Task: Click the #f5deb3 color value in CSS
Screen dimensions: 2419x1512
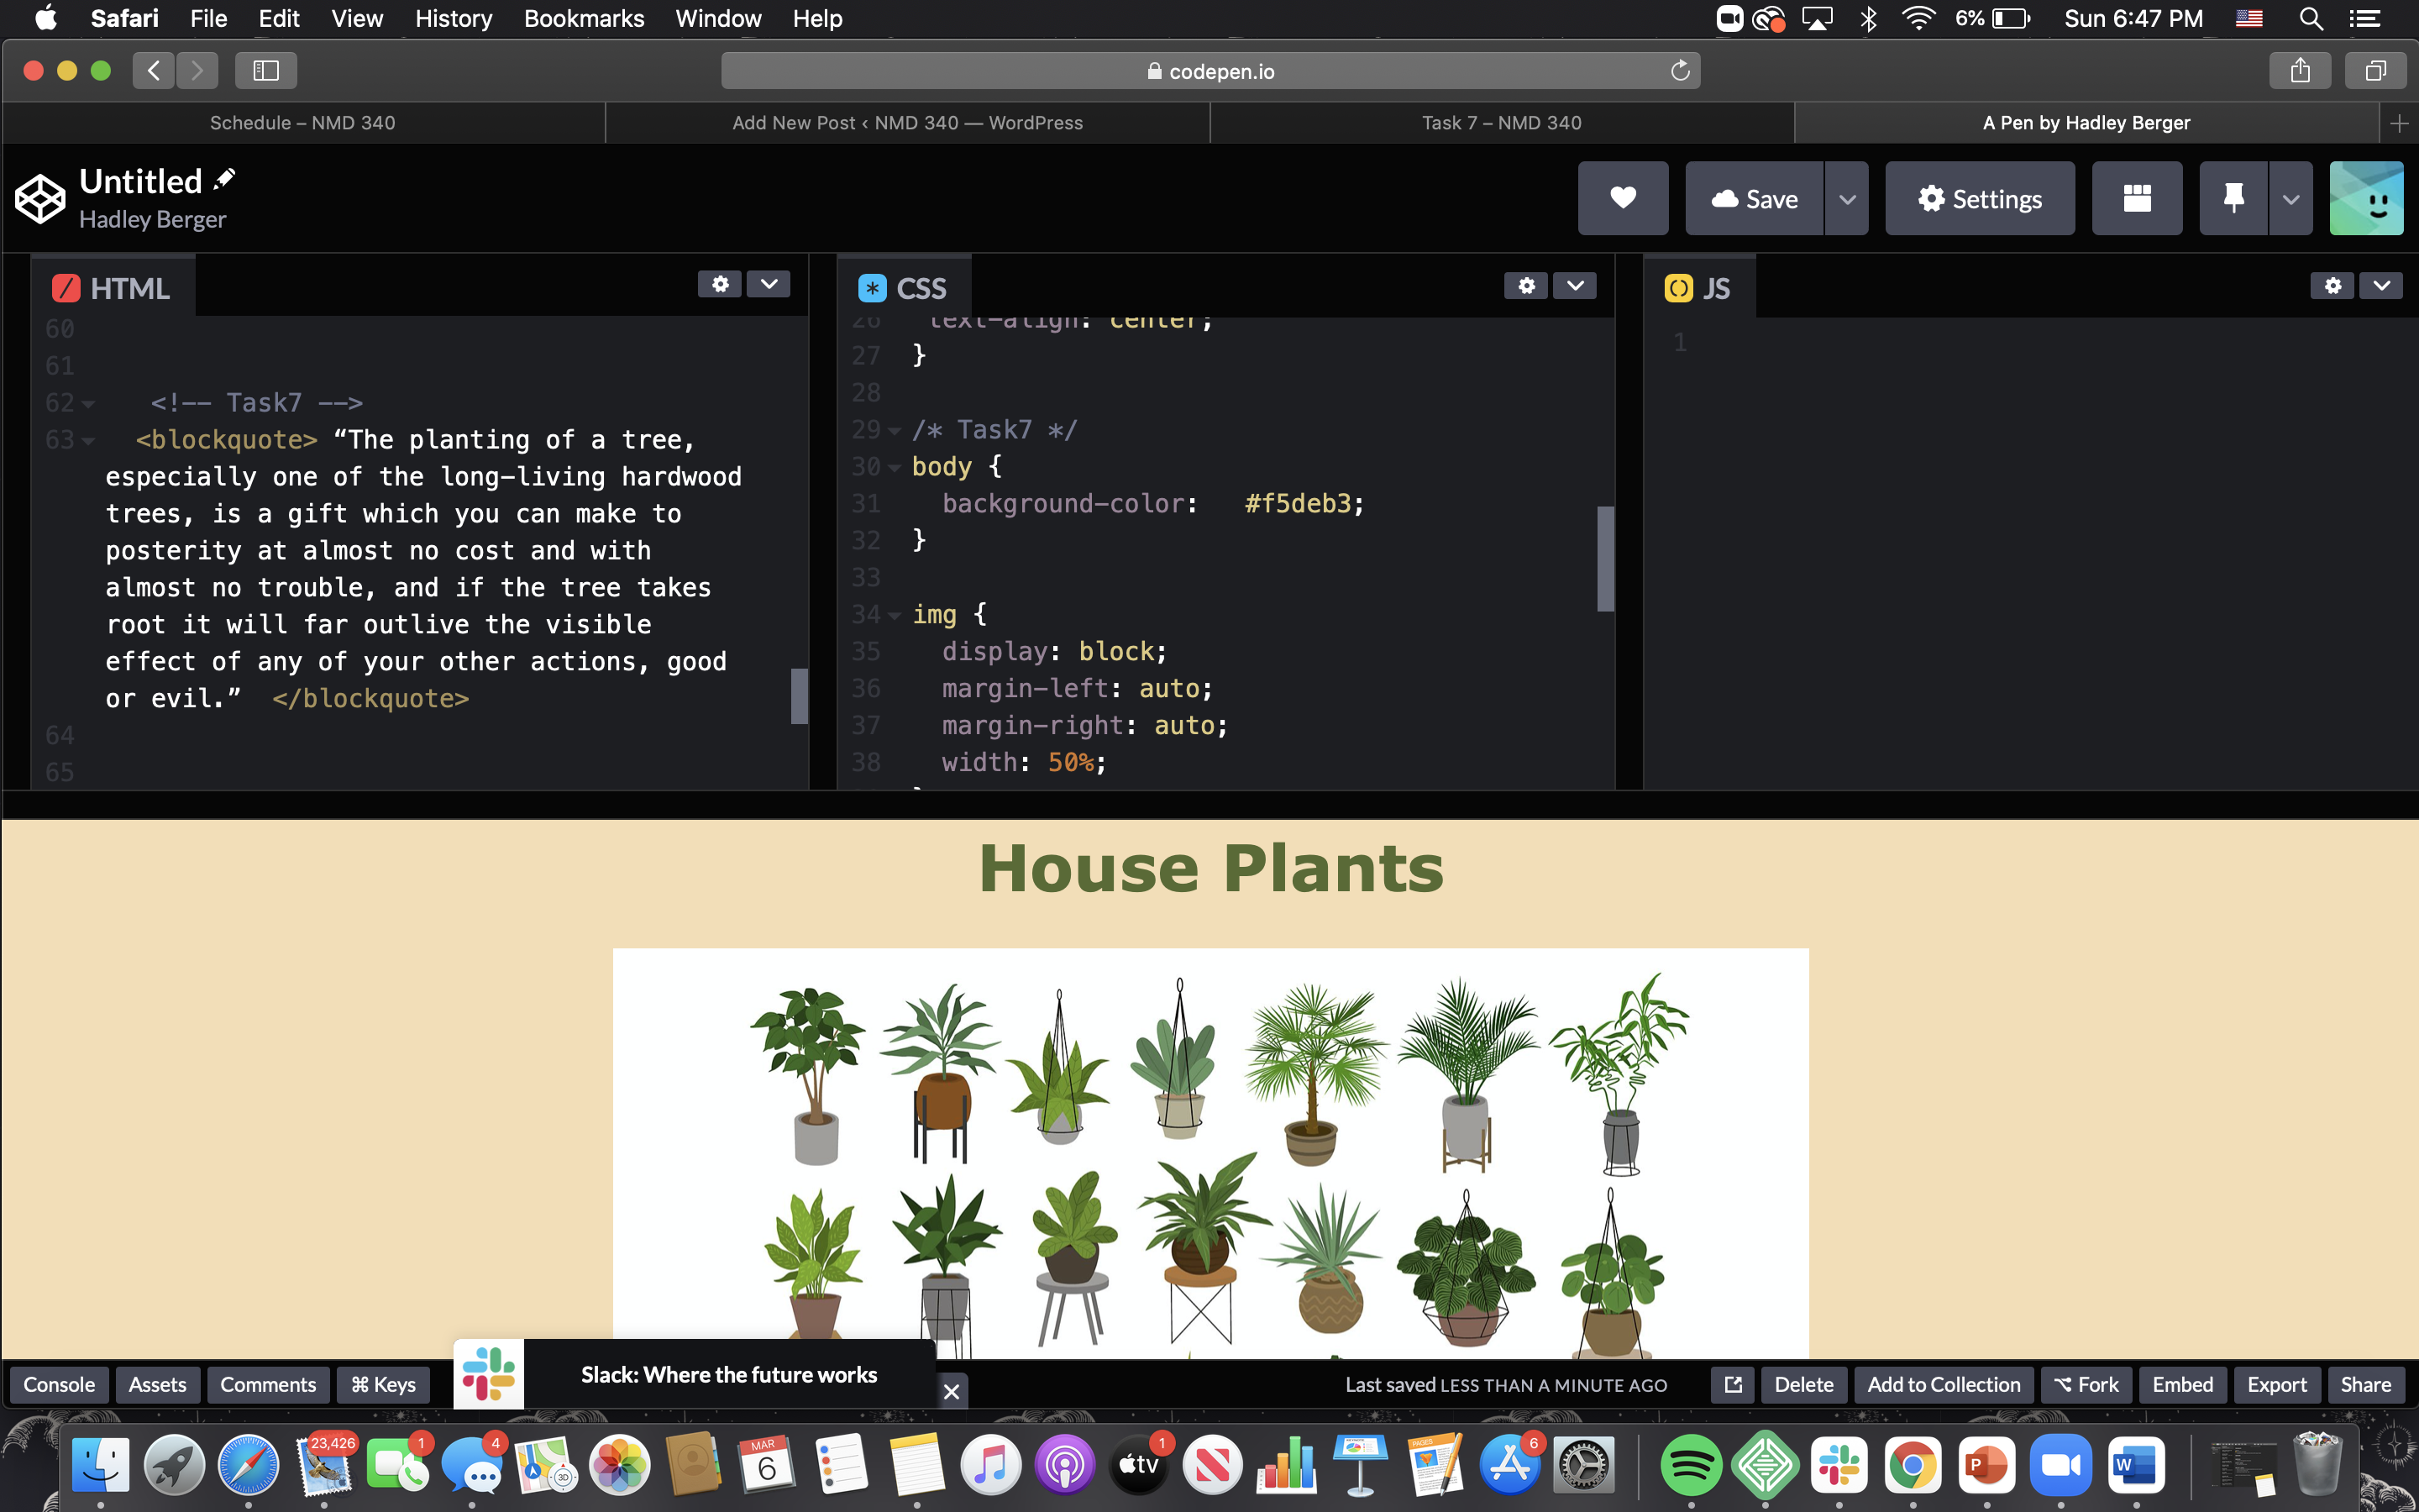Action: (1297, 504)
